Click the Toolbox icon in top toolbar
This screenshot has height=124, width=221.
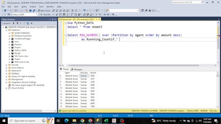coord(150,11)
